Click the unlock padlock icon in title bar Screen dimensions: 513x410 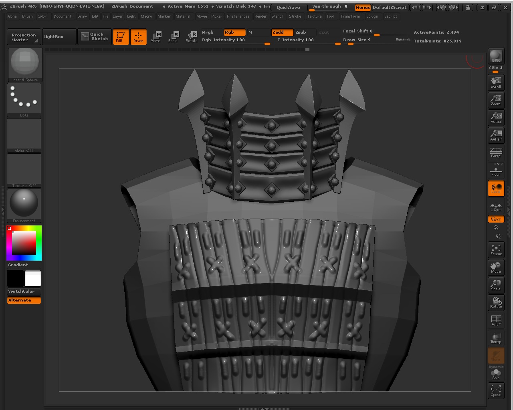pyautogui.click(x=467, y=7)
